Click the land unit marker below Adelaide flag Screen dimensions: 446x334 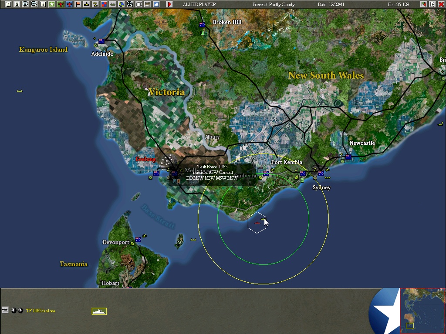click(95, 45)
